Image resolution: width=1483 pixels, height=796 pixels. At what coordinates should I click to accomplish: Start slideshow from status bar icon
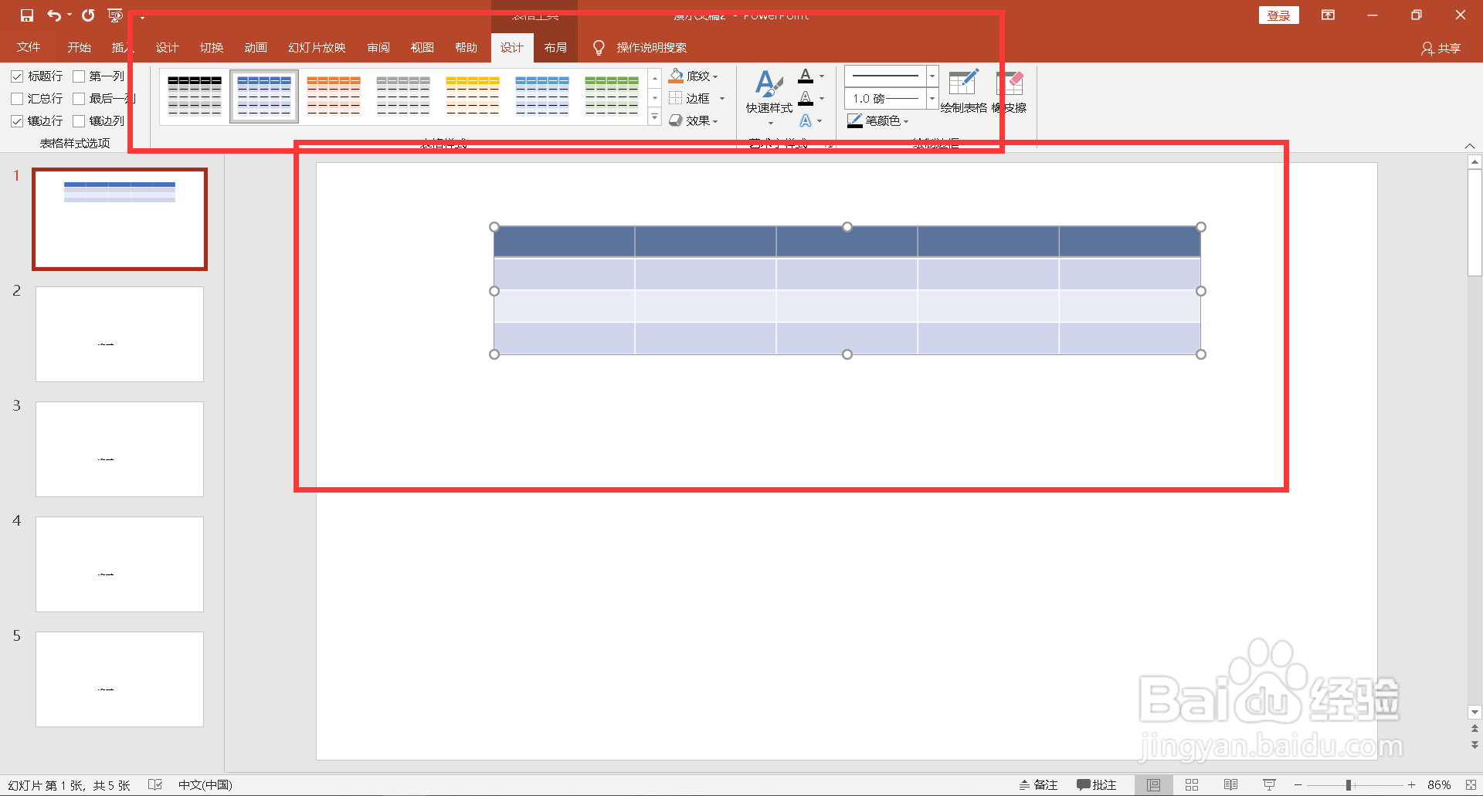[1269, 784]
